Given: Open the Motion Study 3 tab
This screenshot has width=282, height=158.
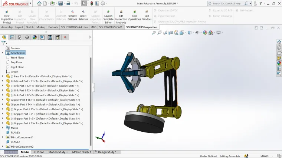Looking at the screenshot, I should (x=58, y=152).
